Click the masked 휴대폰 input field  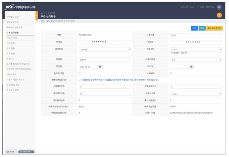(196, 42)
